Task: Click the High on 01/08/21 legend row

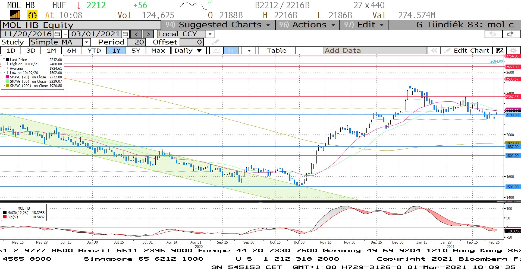Action: point(34,64)
